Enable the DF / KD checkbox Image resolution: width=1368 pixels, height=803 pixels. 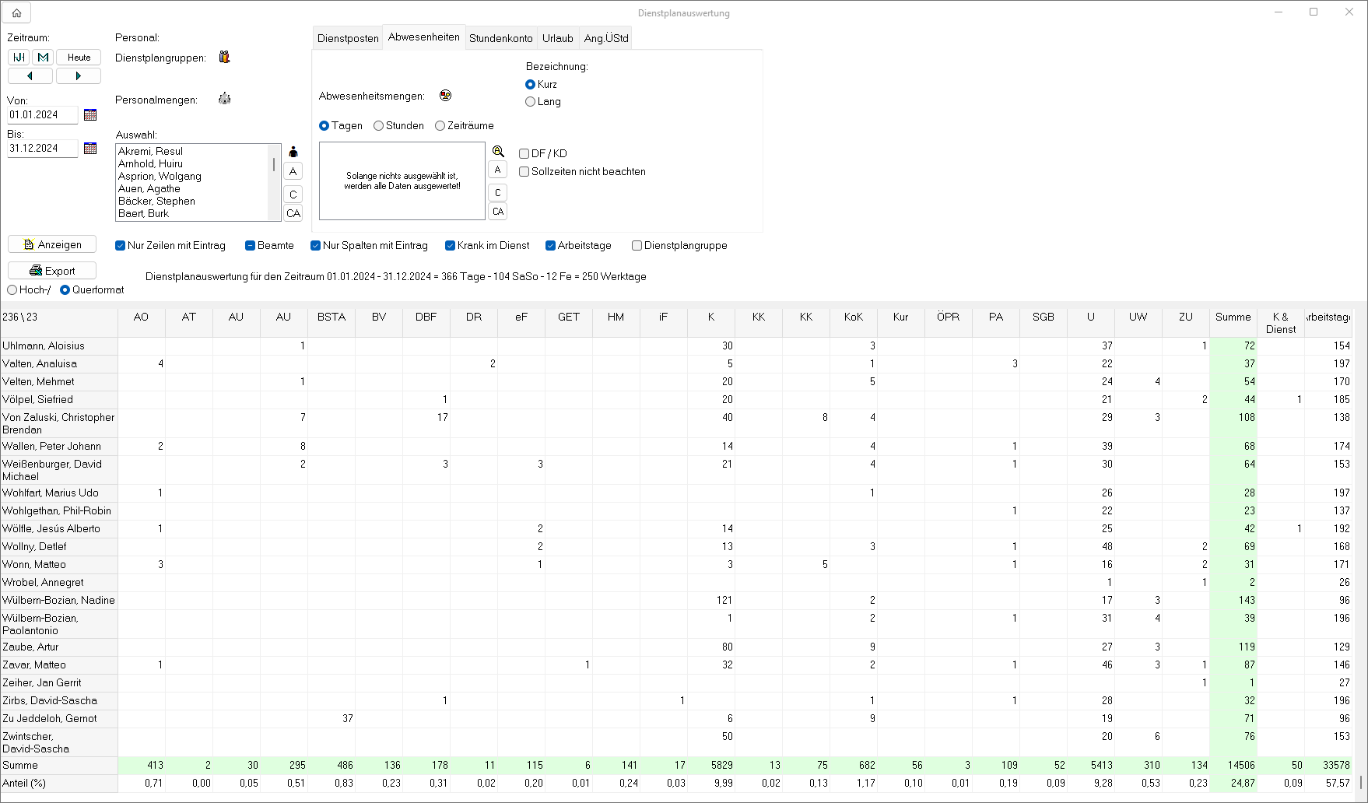coord(524,154)
